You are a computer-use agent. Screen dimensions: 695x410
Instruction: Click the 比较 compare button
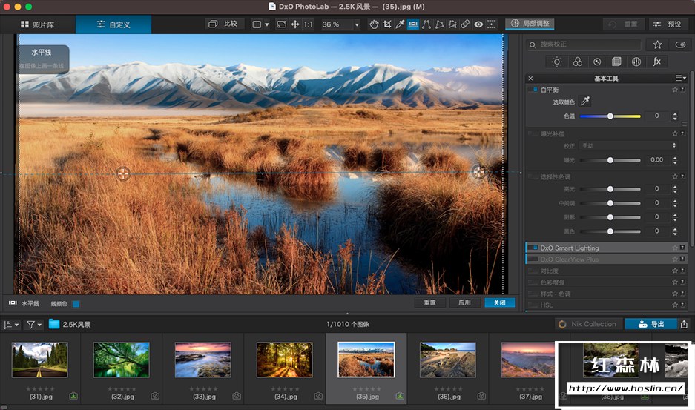pos(223,24)
